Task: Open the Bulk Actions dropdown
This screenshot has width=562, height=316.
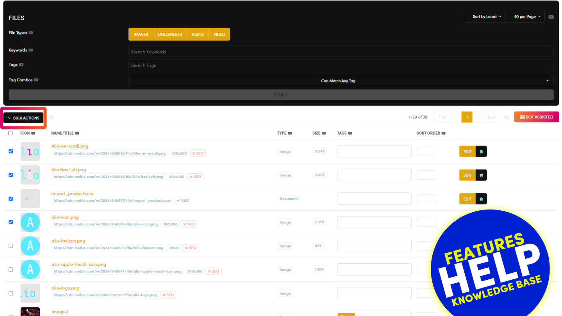Action: [x=23, y=118]
